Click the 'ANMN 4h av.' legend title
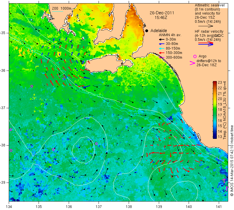The width and height of the screenshot is (234, 210). pyautogui.click(x=170, y=35)
